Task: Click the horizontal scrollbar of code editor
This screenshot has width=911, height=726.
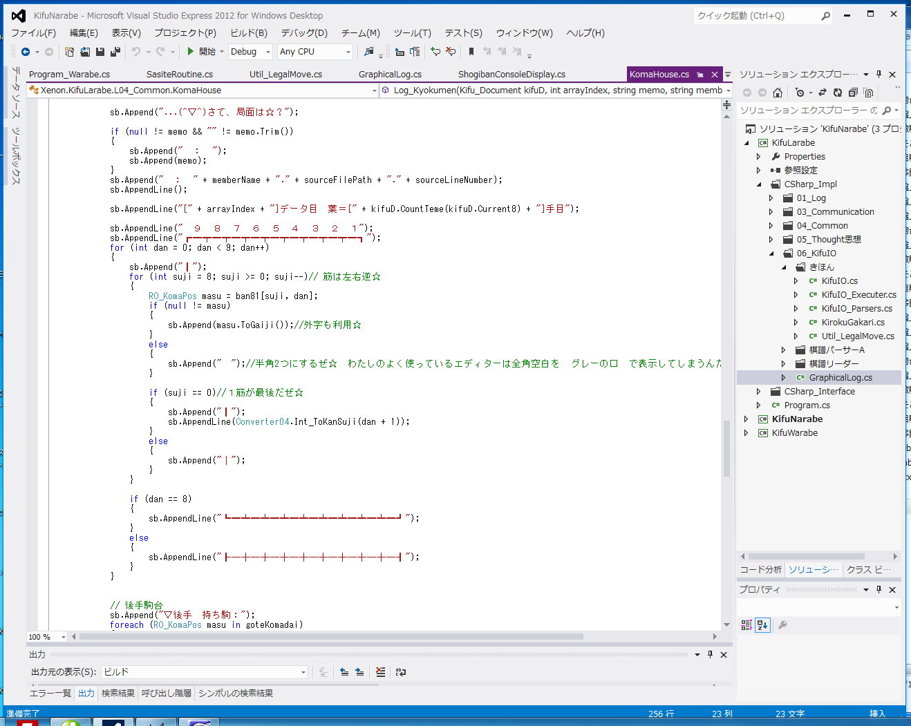Action: pos(332,637)
